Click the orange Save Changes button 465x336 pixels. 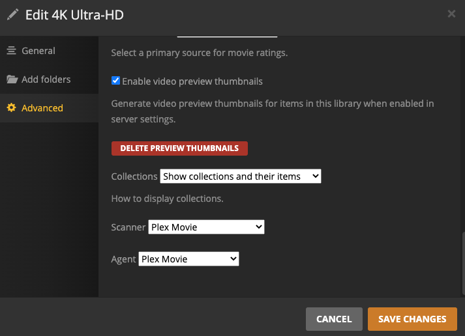coord(412,319)
